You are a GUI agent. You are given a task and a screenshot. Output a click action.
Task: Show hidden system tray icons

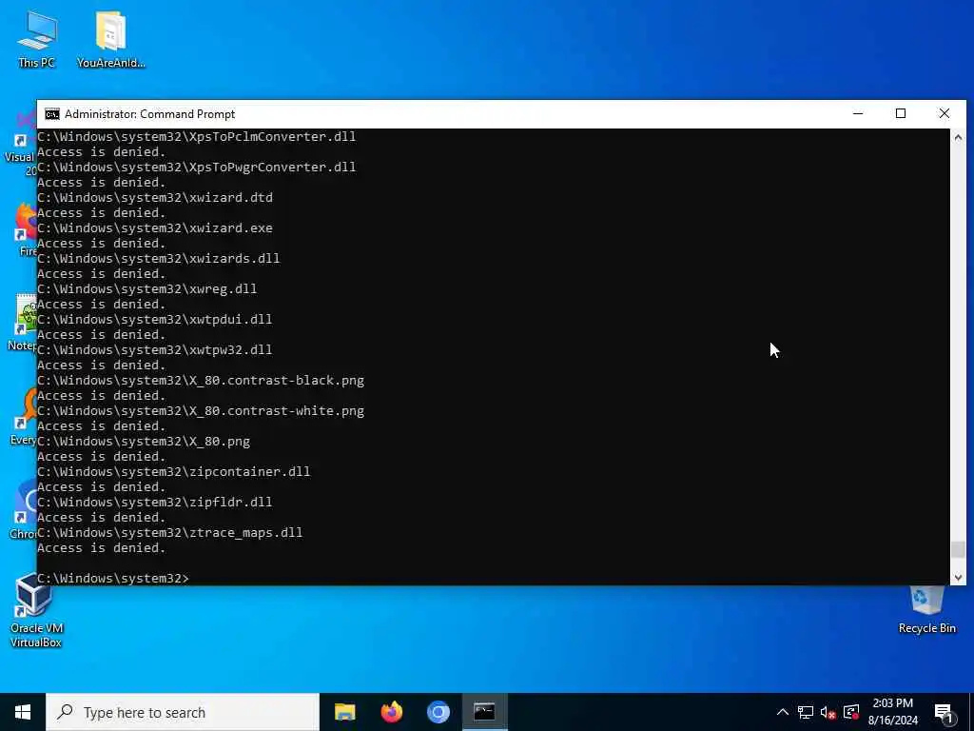point(783,712)
